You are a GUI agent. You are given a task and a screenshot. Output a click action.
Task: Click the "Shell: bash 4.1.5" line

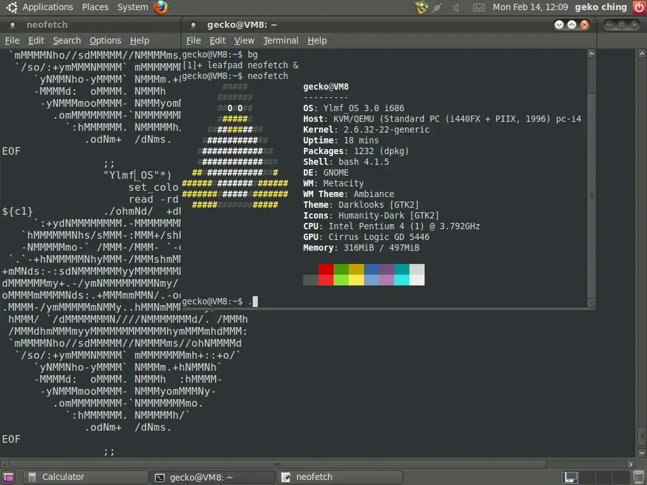coord(346,162)
